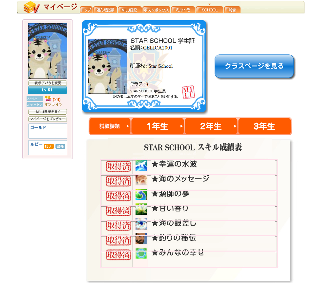The image size is (336, 283).
Task: Click the 幸運の水波 skill icon
Action: click(141, 165)
